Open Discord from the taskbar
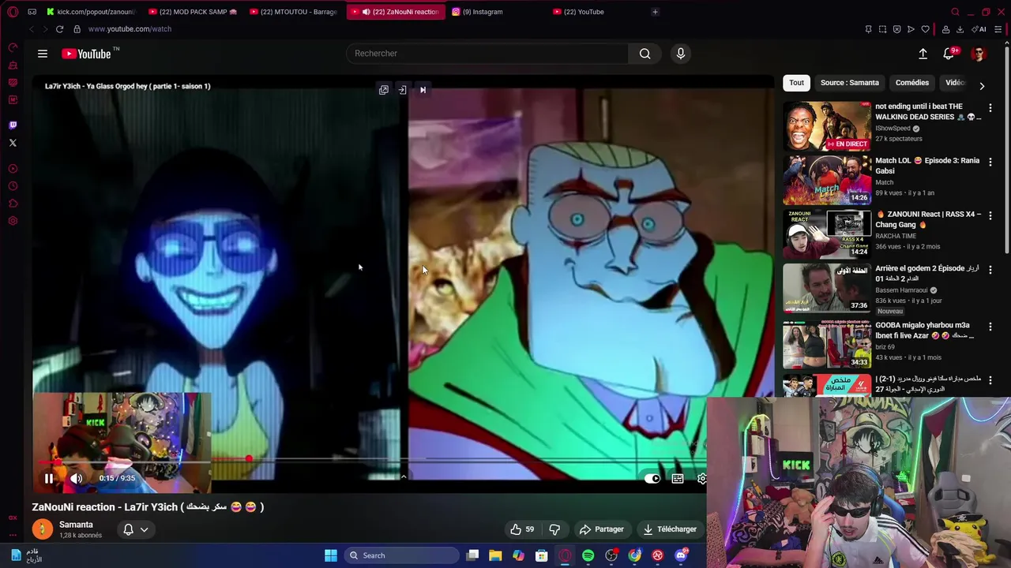1011x568 pixels. coord(681,555)
